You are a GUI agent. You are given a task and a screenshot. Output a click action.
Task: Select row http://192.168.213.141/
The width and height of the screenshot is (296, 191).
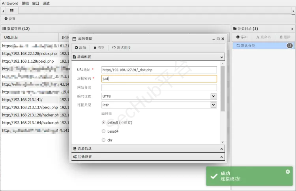pyautogui.click(x=22, y=100)
